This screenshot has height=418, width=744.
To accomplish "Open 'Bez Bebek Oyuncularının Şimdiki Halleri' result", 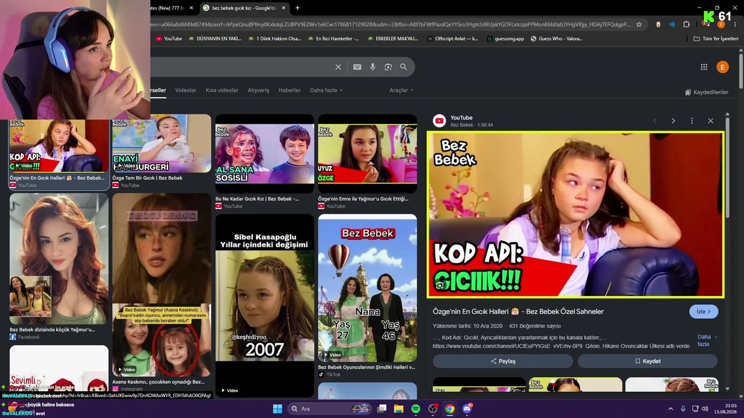I will click(x=367, y=367).
